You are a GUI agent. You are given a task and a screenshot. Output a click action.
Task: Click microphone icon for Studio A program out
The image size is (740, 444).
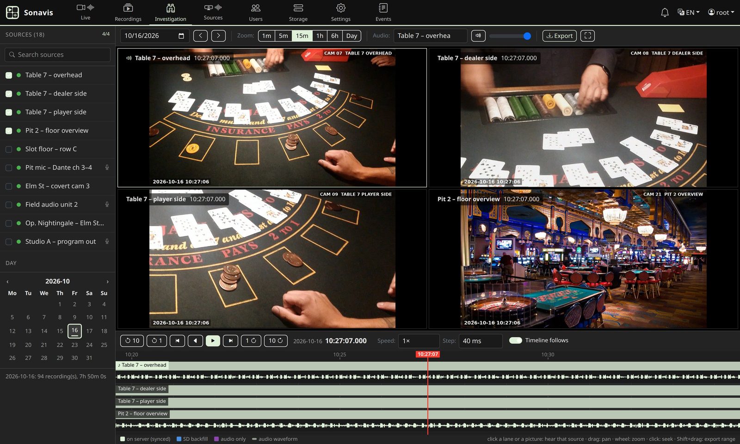[107, 241]
